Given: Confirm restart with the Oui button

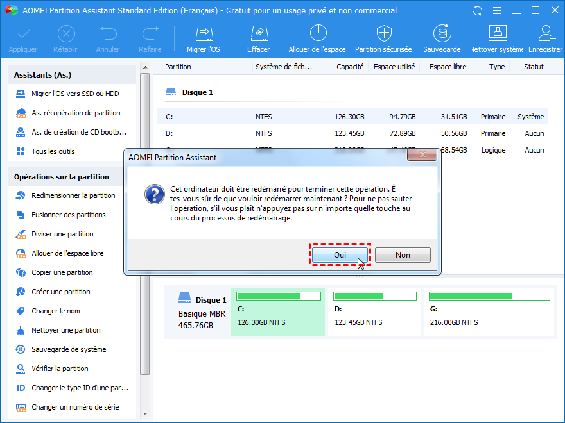Looking at the screenshot, I should (x=340, y=254).
